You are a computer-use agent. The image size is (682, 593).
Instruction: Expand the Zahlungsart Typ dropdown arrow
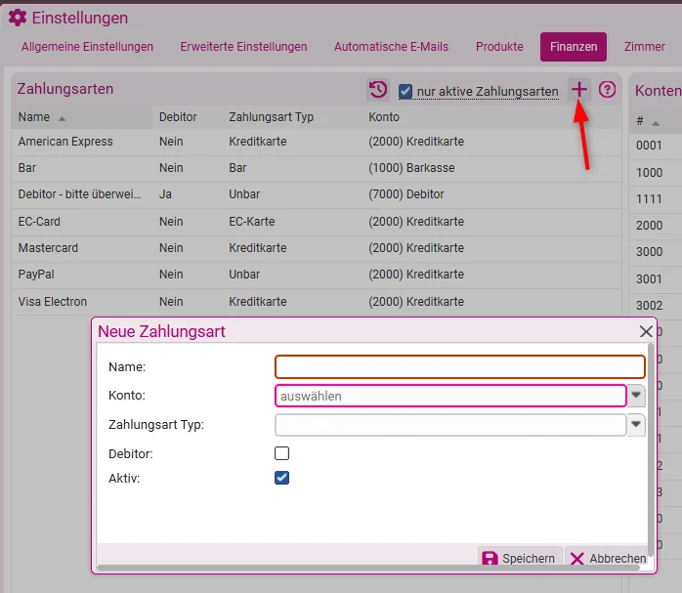(x=636, y=424)
